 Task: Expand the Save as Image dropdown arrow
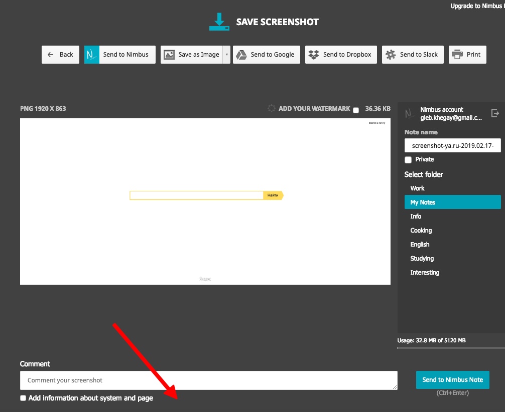click(227, 55)
